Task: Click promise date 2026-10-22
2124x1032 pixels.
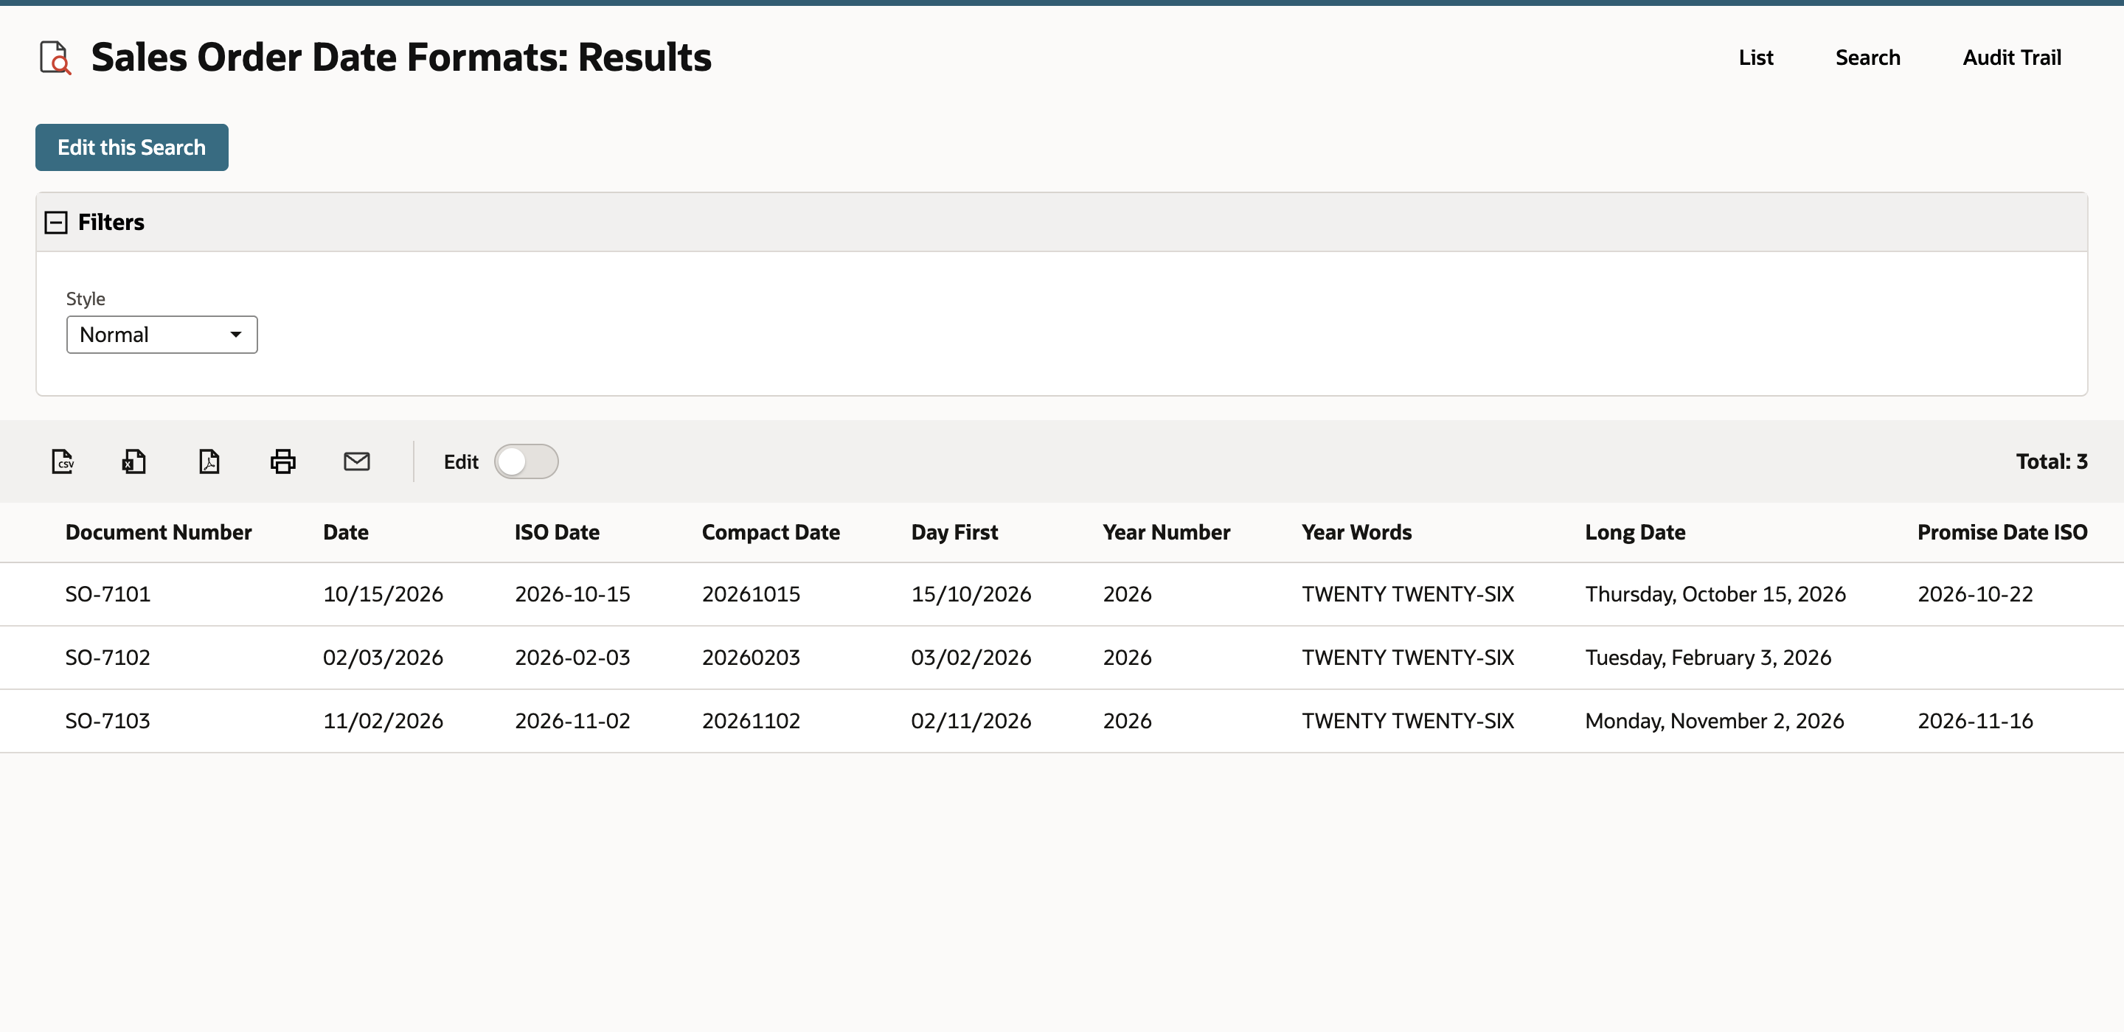Action: click(x=1976, y=594)
